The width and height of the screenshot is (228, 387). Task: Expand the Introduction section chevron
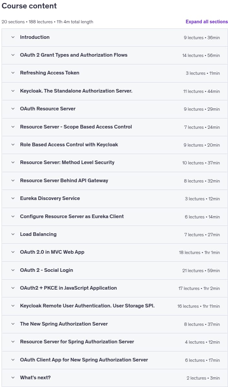pyautogui.click(x=13, y=37)
